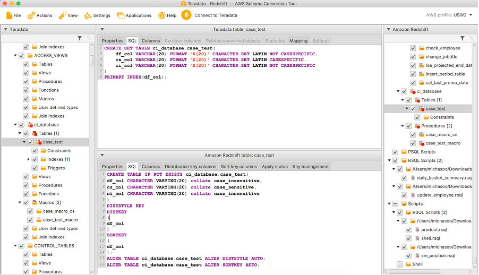Click the case_macro_cs folder icon in Teradata tree
479x275 pixels.
[39, 211]
